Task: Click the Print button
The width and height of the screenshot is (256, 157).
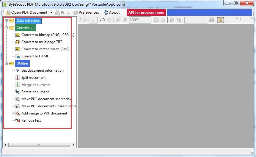Action: click(62, 12)
